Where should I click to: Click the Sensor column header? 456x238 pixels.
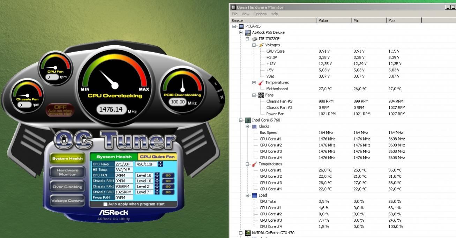[273, 21]
